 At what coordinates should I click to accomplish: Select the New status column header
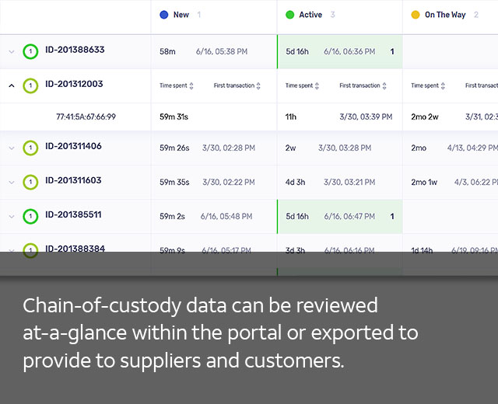pos(181,15)
